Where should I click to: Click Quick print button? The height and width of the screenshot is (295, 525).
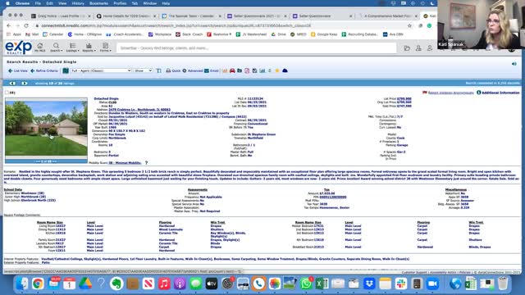[173, 71]
